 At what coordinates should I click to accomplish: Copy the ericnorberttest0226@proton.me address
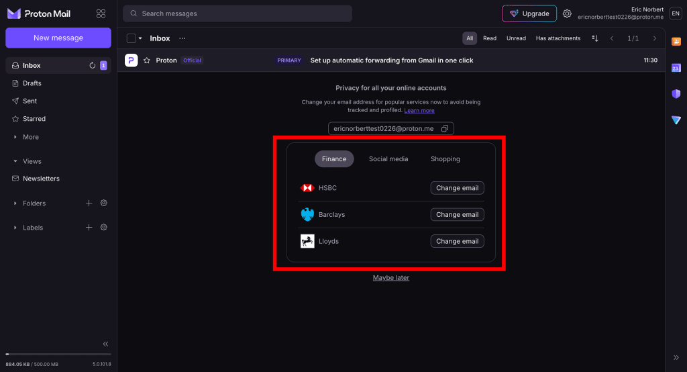point(445,128)
